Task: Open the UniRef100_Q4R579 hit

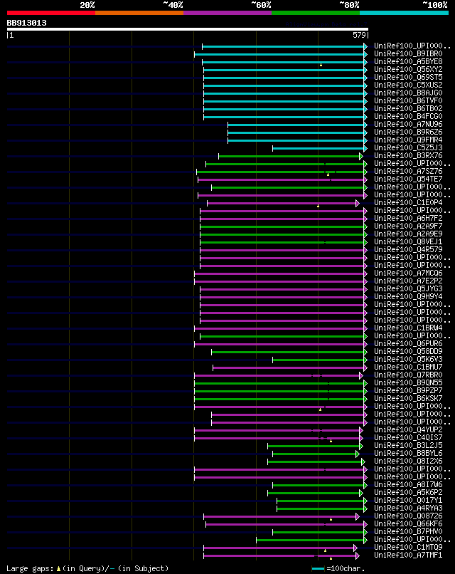Action: click(408, 250)
